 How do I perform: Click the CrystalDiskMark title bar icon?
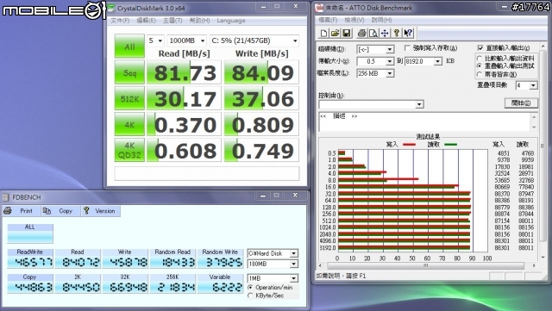(111, 8)
